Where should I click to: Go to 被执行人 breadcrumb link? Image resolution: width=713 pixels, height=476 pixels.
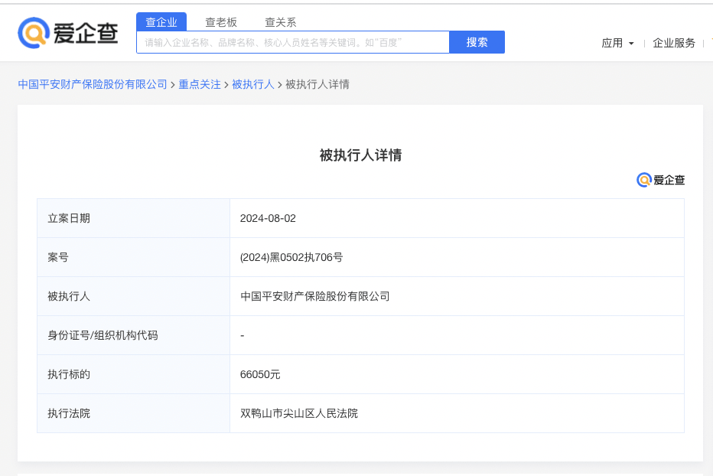pyautogui.click(x=253, y=84)
